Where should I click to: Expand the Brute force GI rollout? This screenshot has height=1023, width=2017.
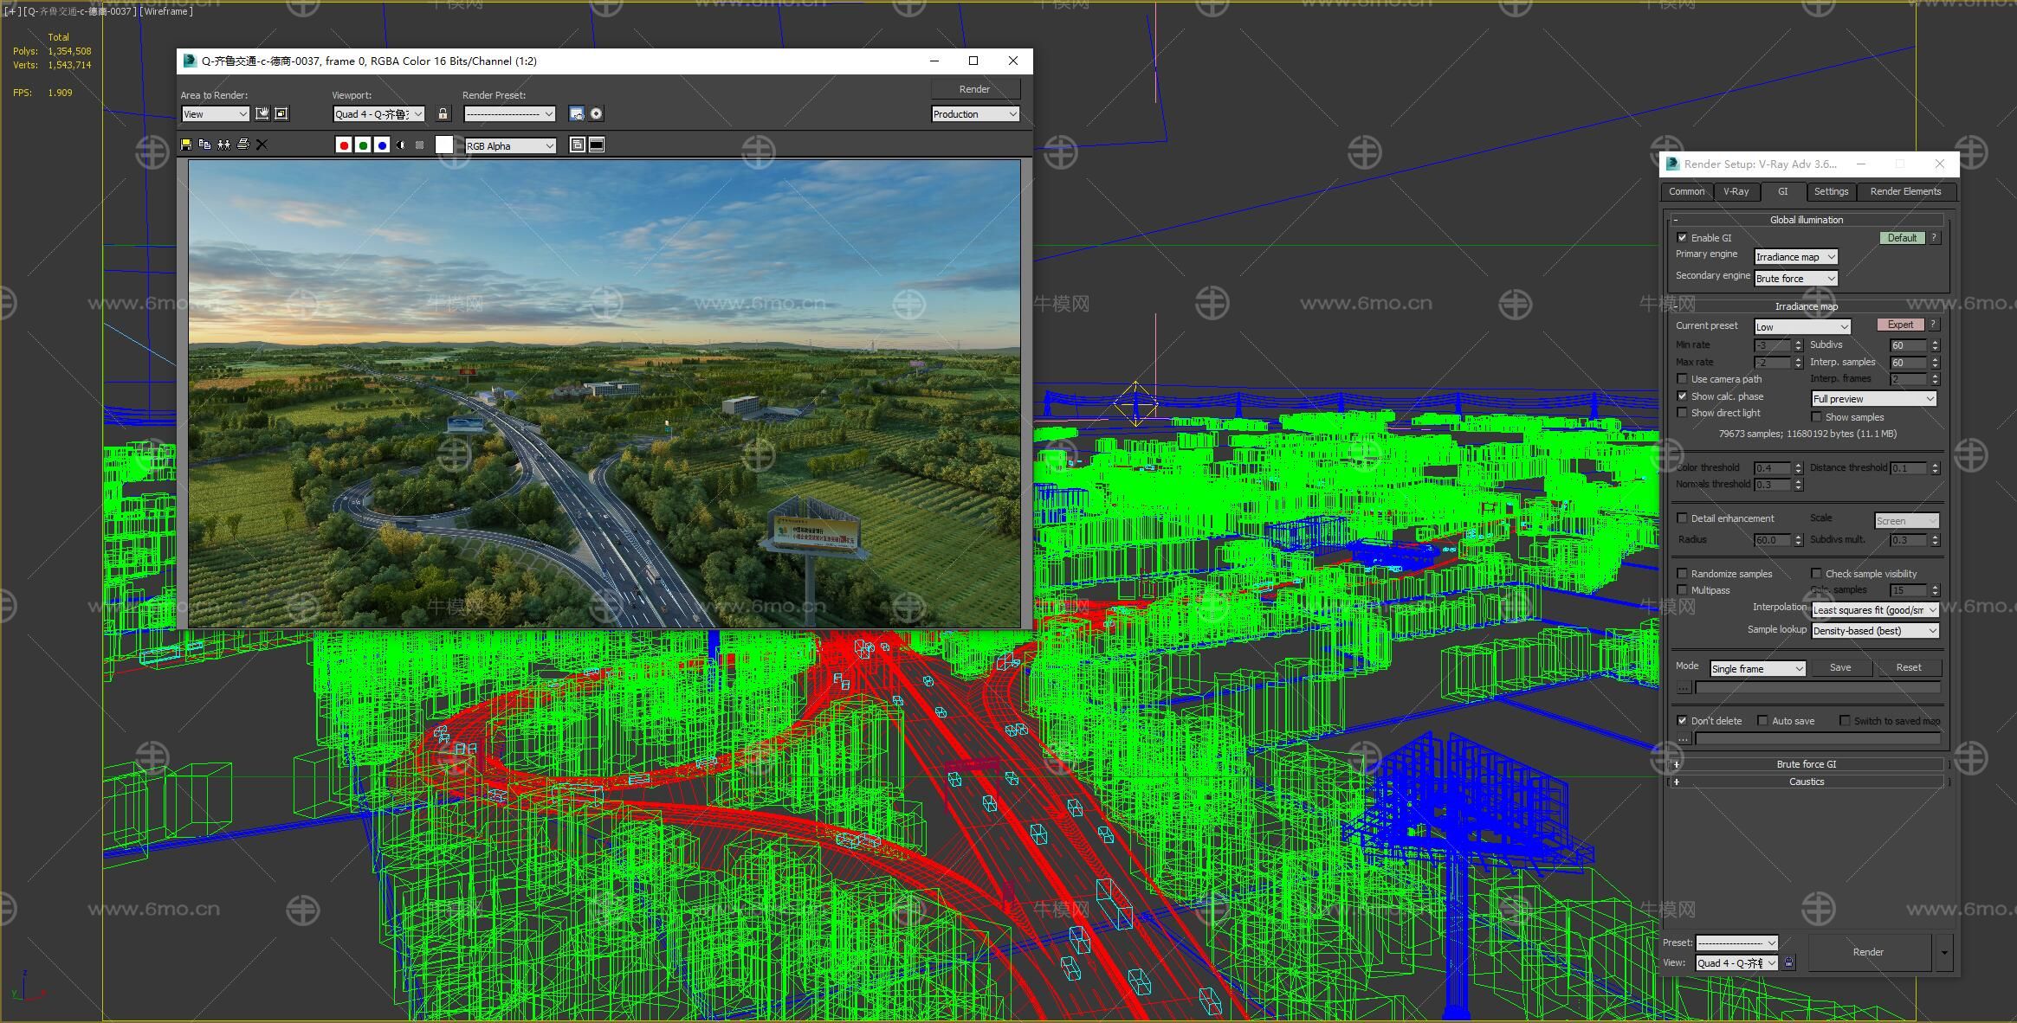[1807, 764]
